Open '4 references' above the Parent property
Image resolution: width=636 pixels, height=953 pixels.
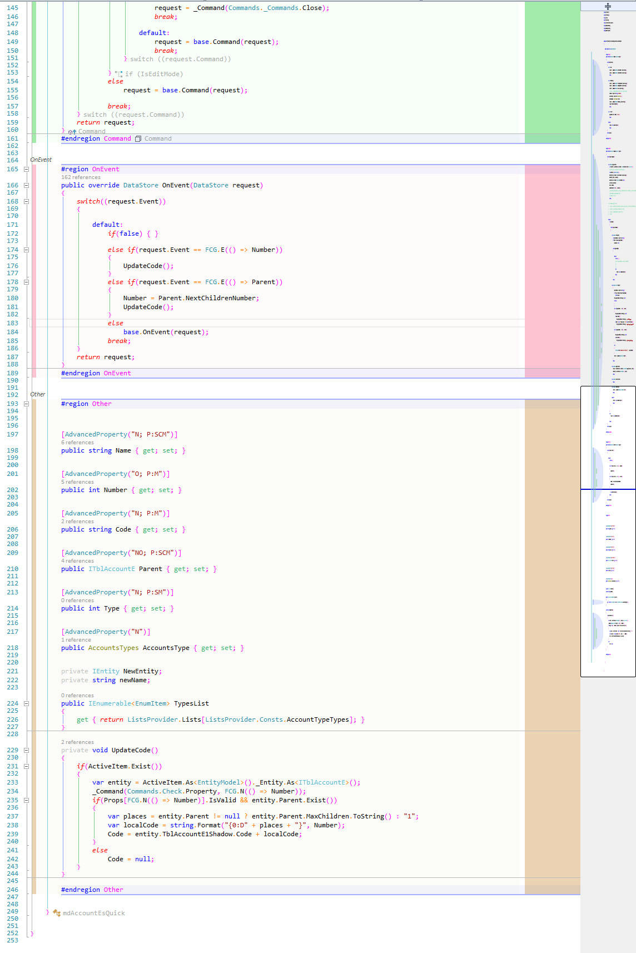pyautogui.click(x=77, y=561)
